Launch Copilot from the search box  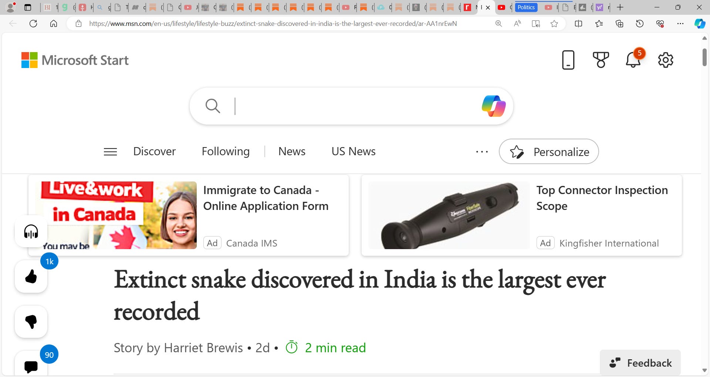click(x=494, y=106)
